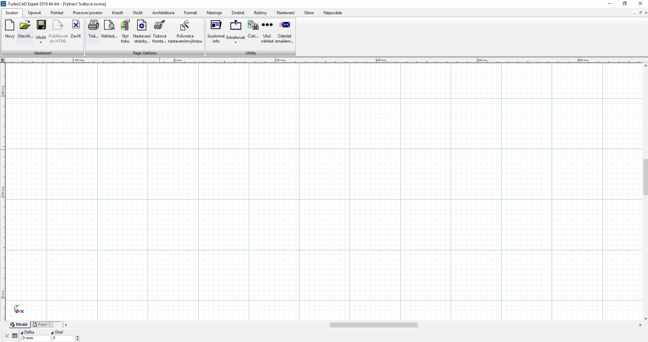Open the Režimy menu
This screenshot has height=342, width=648.
point(260,13)
